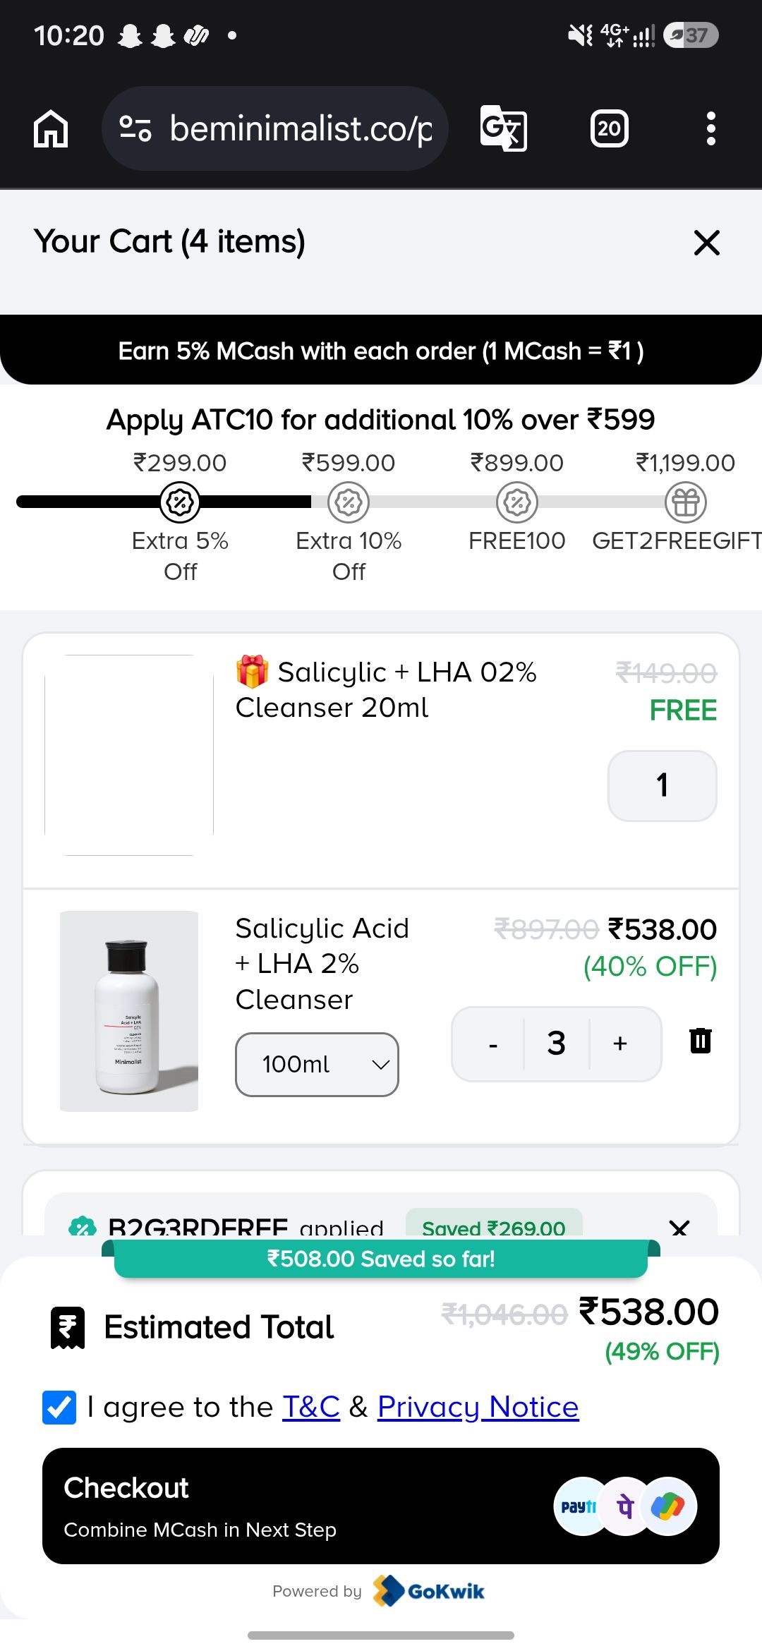The image size is (762, 1651).
Task: Click the GET2FREEGIFT gift milestone icon
Action: (686, 502)
